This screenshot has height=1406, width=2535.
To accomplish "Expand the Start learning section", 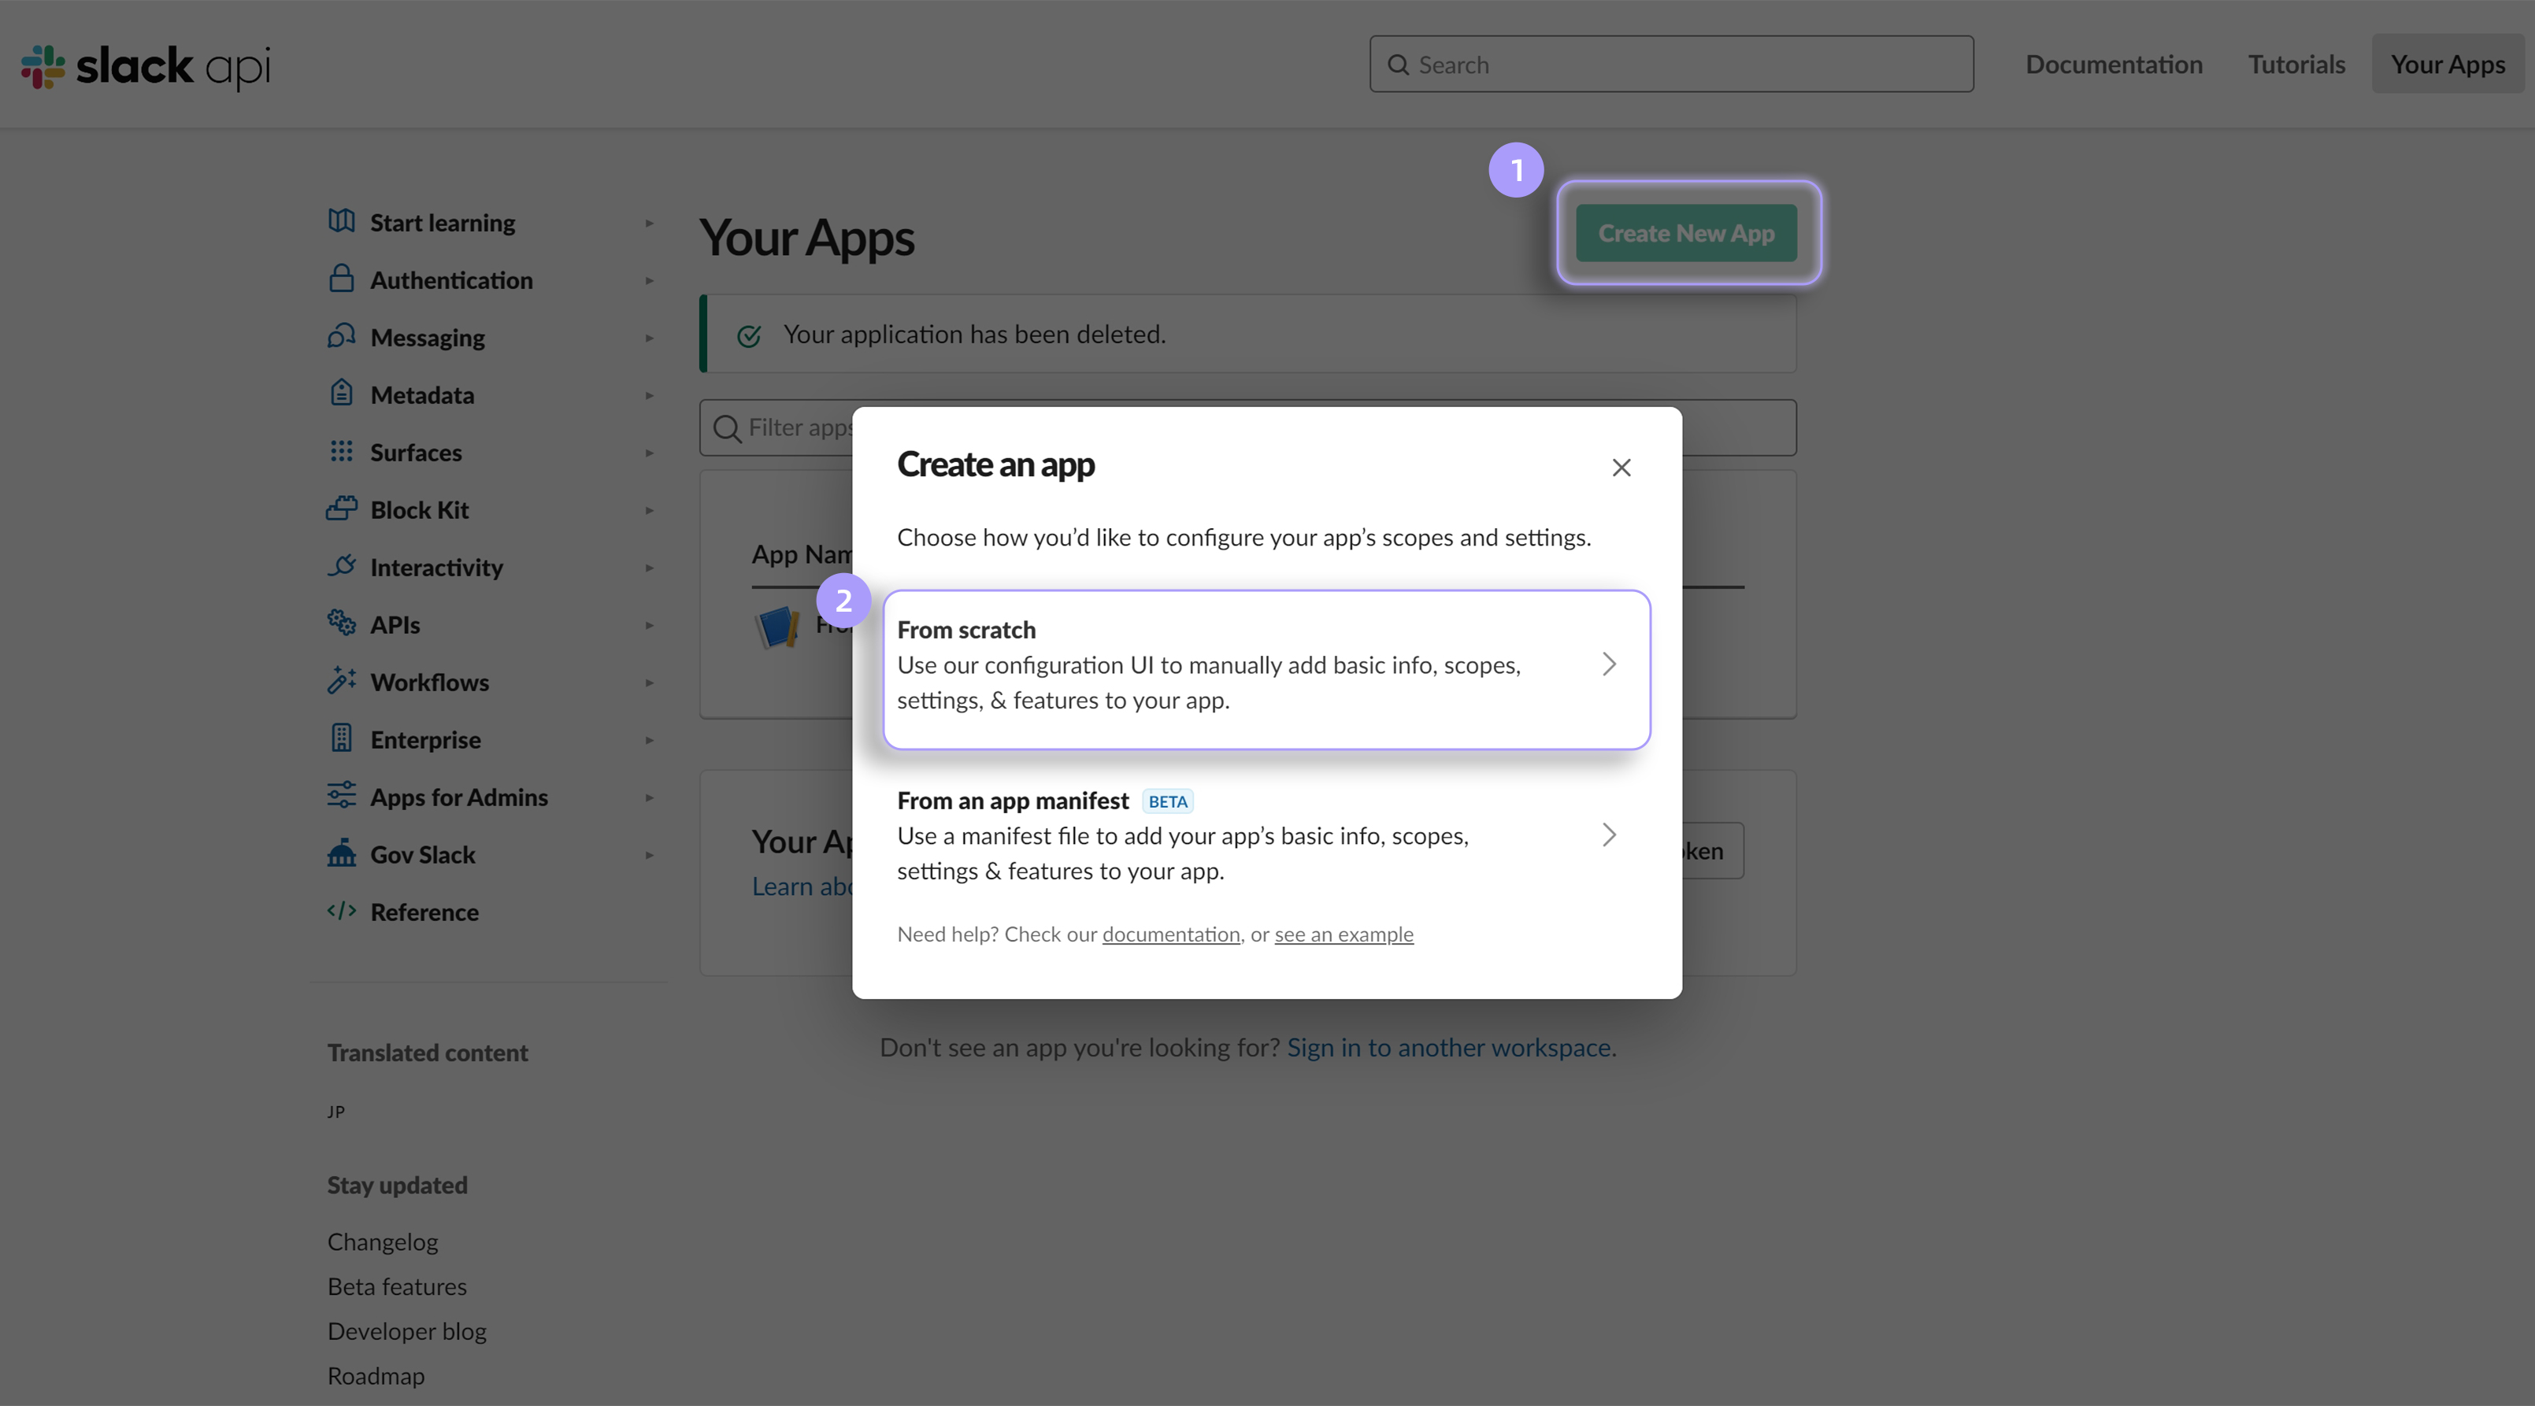I will (648, 222).
